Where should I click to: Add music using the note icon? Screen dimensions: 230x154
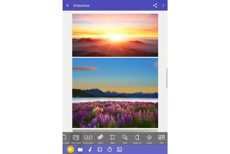[90, 150]
